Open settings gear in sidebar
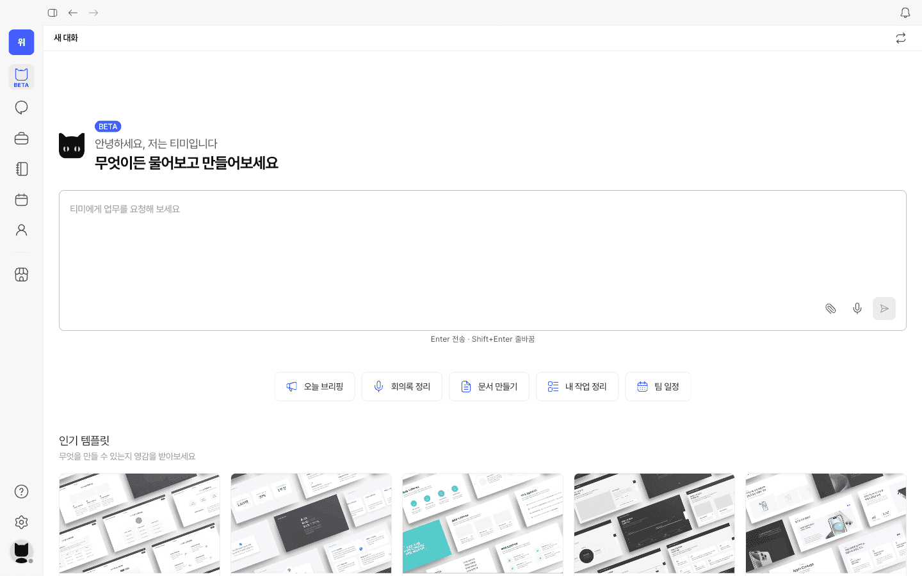This screenshot has width=922, height=576. pos(21,522)
